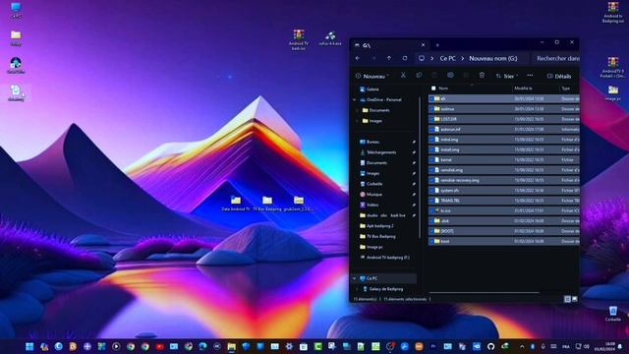The width and height of the screenshot is (629, 354).
Task: Go up one folder level
Action: pos(389,58)
